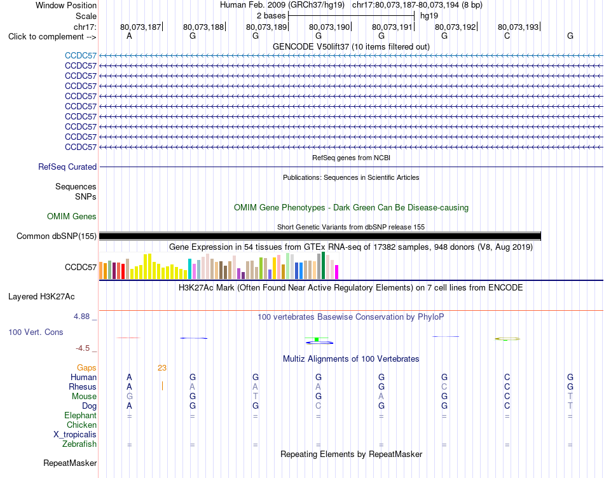Click the OMIM Genes label
This screenshot has height=478, width=604.
[72, 217]
